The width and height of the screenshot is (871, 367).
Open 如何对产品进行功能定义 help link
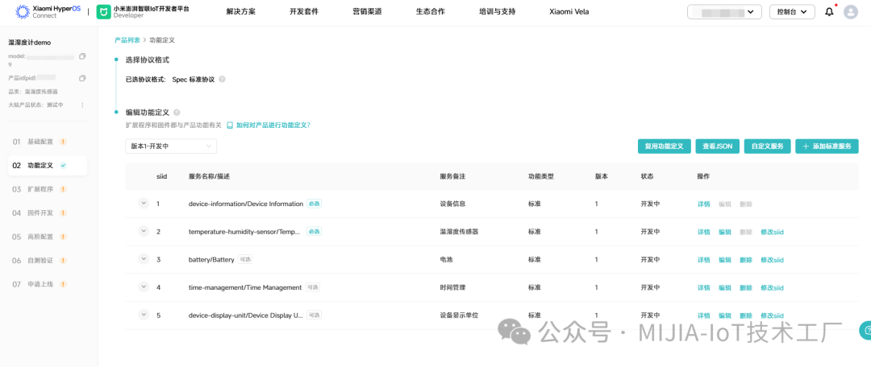coord(273,126)
